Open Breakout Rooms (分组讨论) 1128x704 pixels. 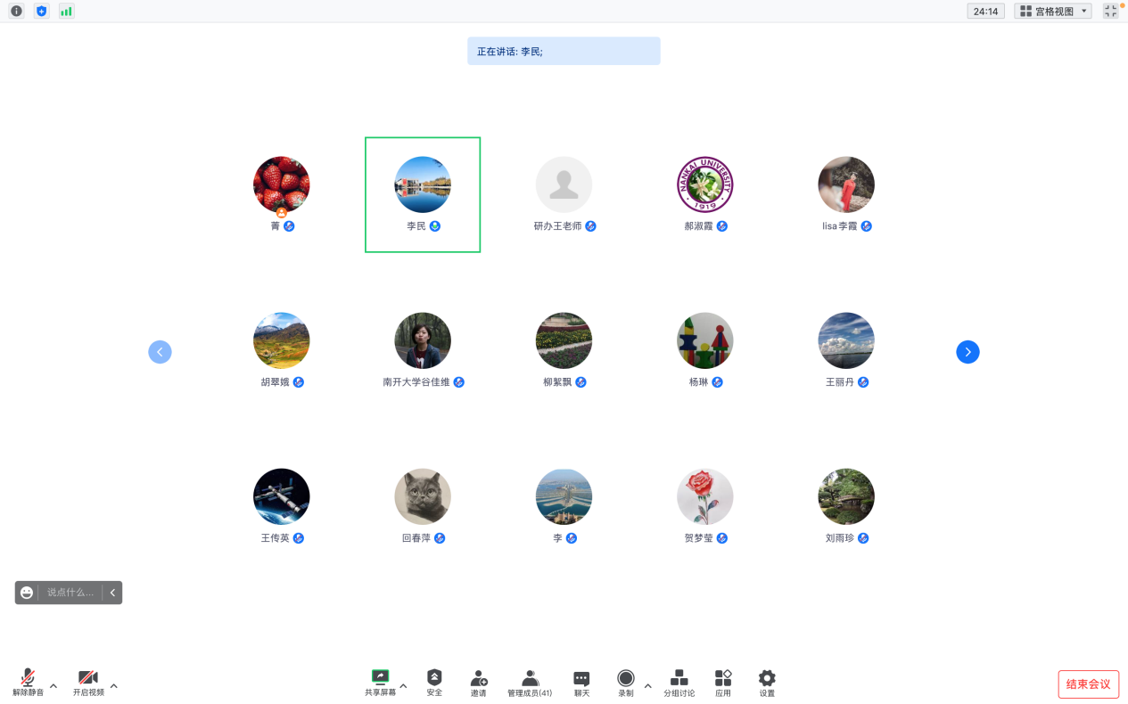point(679,683)
